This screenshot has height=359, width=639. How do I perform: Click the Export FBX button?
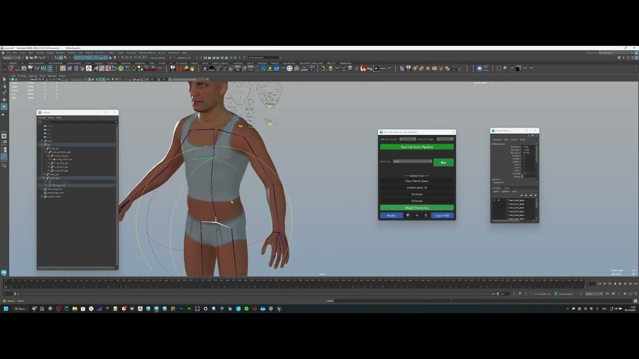coord(442,215)
